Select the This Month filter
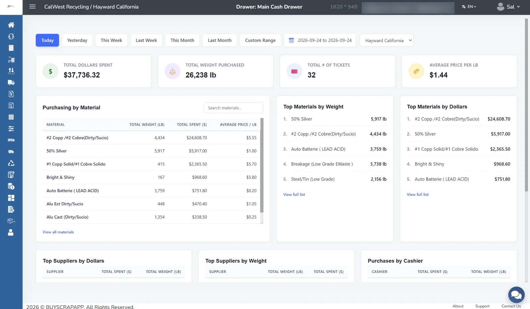 [x=182, y=40]
